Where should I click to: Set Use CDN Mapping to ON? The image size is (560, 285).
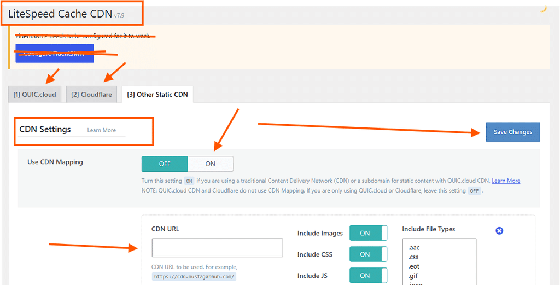pyautogui.click(x=211, y=164)
